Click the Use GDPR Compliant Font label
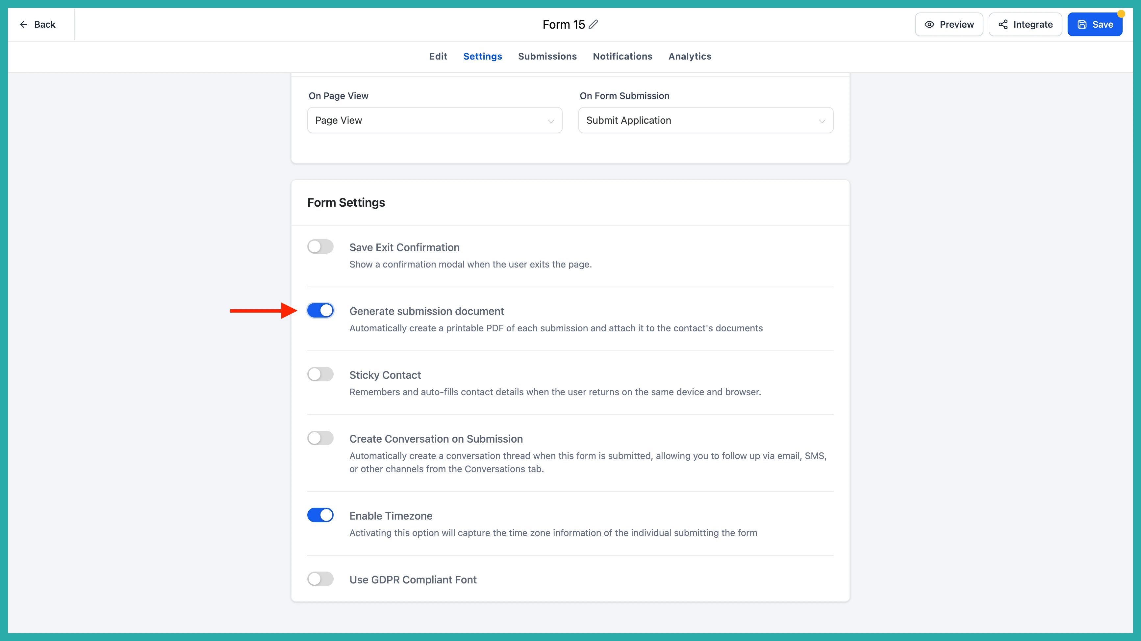Screen dimensions: 1141x641 click(413, 579)
